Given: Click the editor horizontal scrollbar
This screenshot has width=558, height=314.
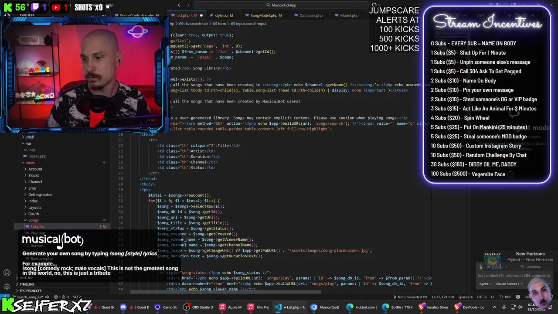Looking at the screenshot, I should point(225,292).
